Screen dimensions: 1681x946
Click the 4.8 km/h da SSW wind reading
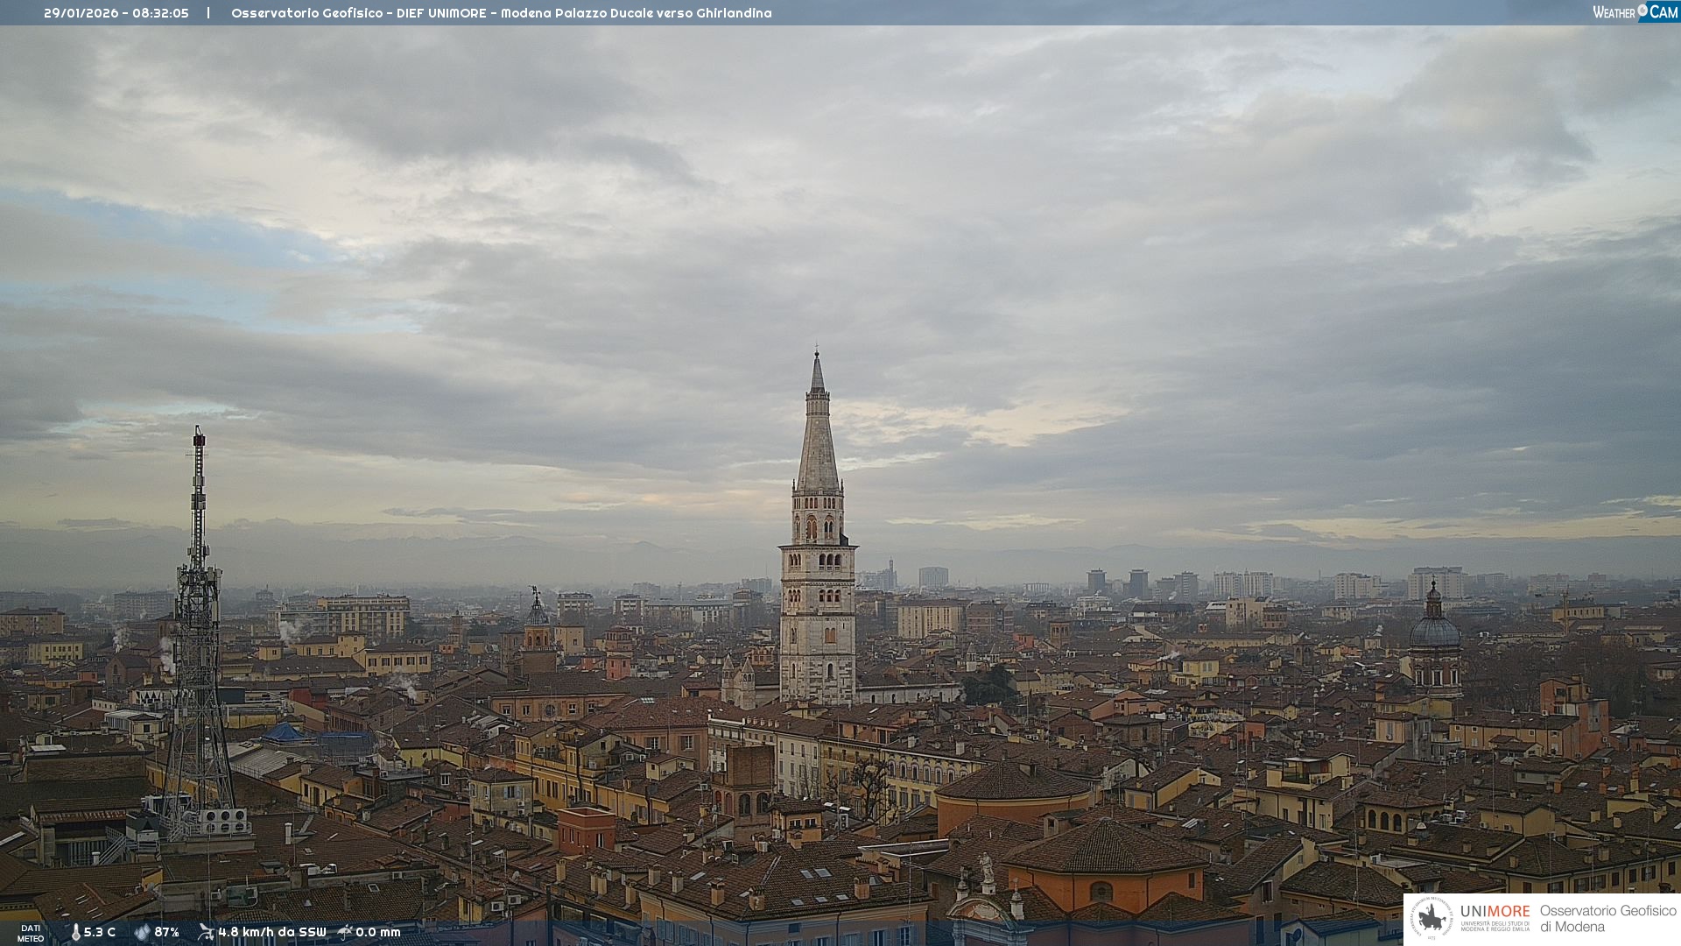coord(272,932)
